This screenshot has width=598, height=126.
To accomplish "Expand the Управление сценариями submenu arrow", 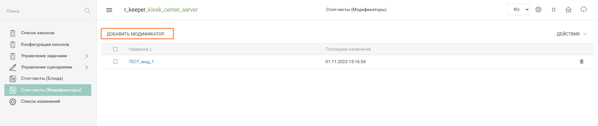I will click(87, 67).
